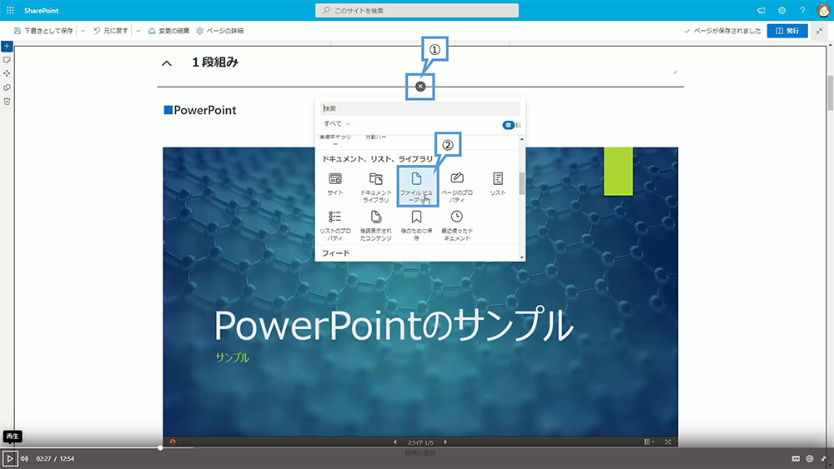Click the スライド 1/5 slide counter
Screen dimensions: 834x469
[x=420, y=442]
